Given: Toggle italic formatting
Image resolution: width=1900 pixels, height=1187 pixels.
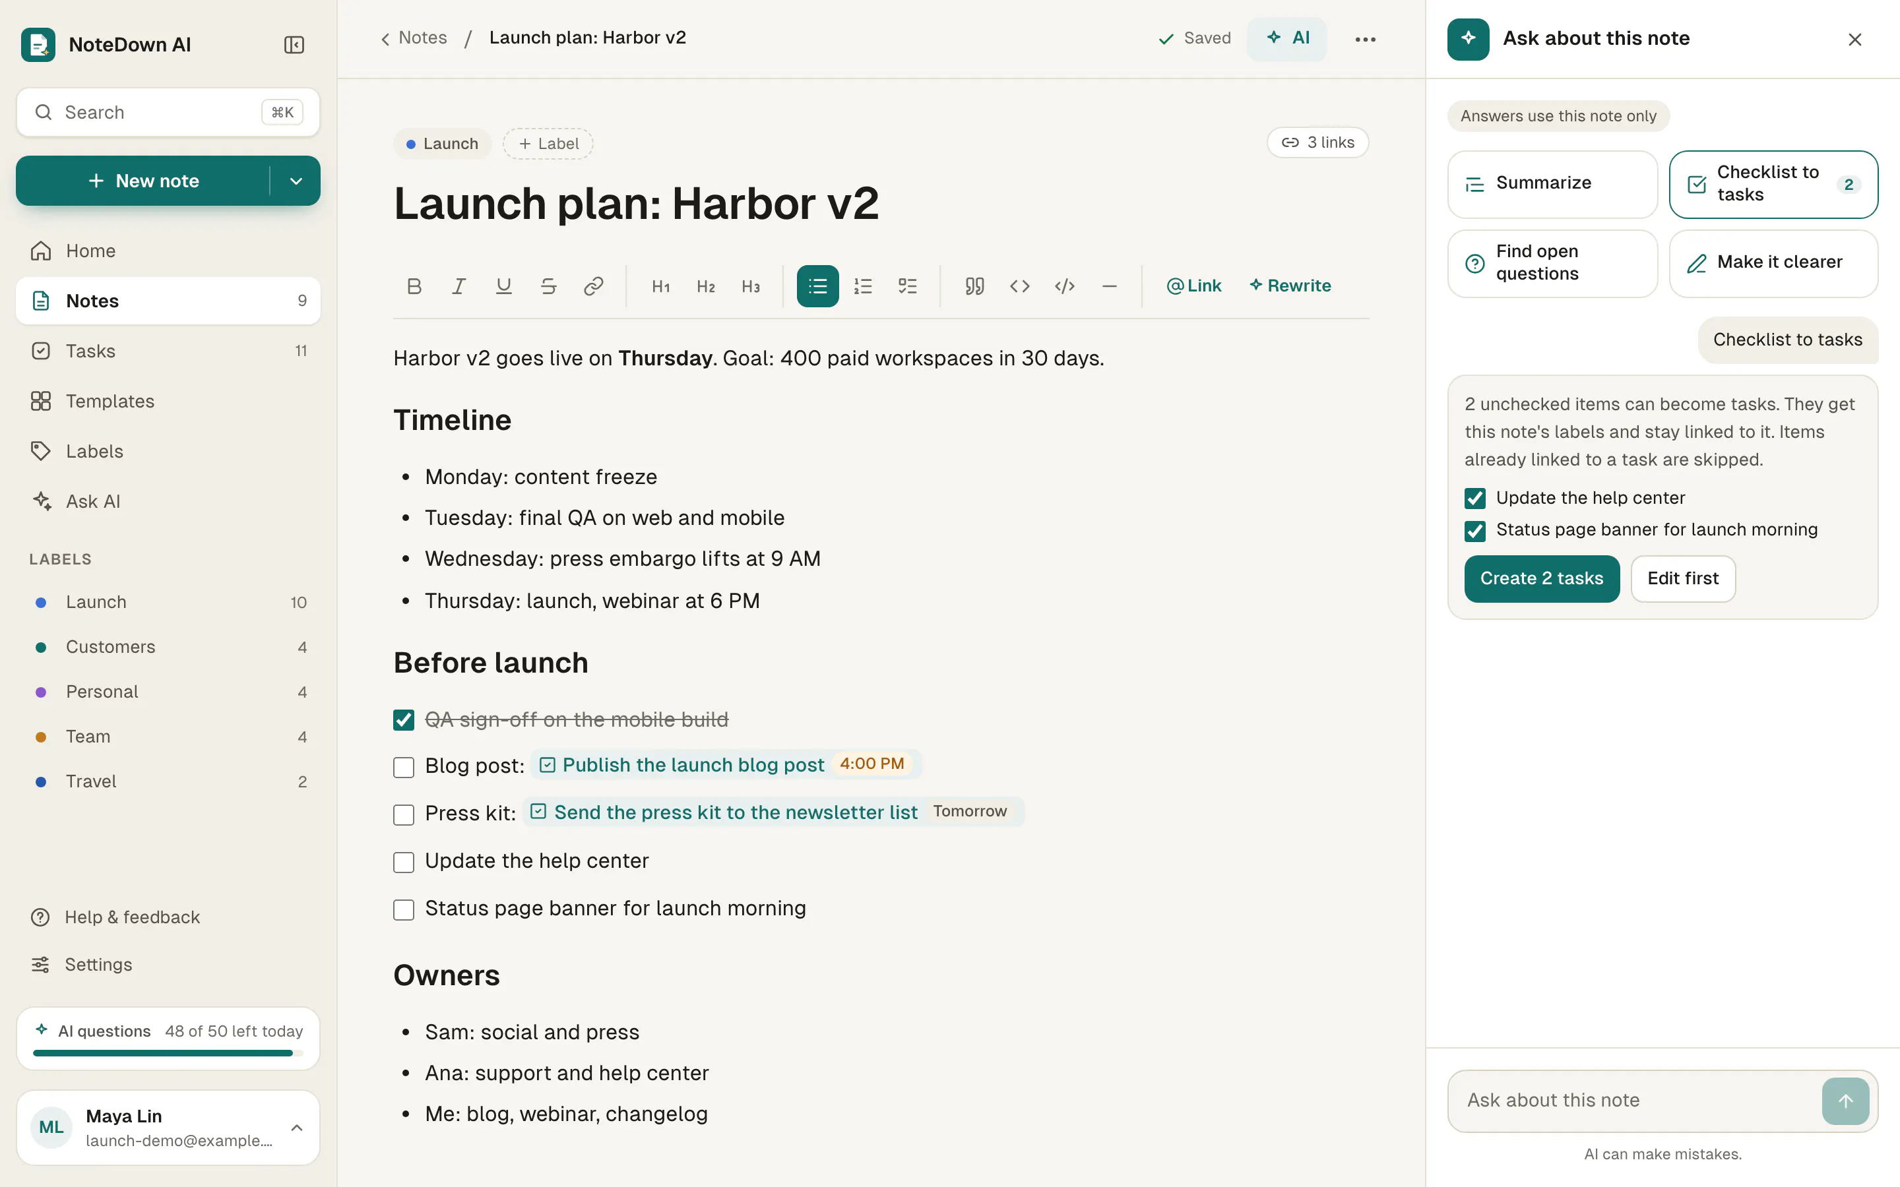Looking at the screenshot, I should click(459, 286).
